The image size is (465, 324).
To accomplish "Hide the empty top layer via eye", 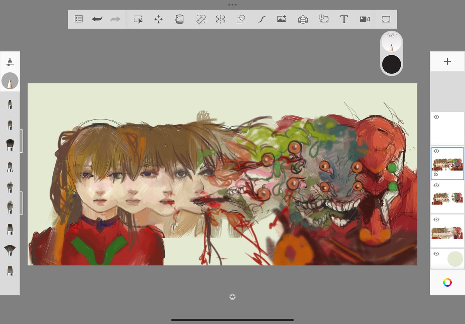I will [436, 117].
